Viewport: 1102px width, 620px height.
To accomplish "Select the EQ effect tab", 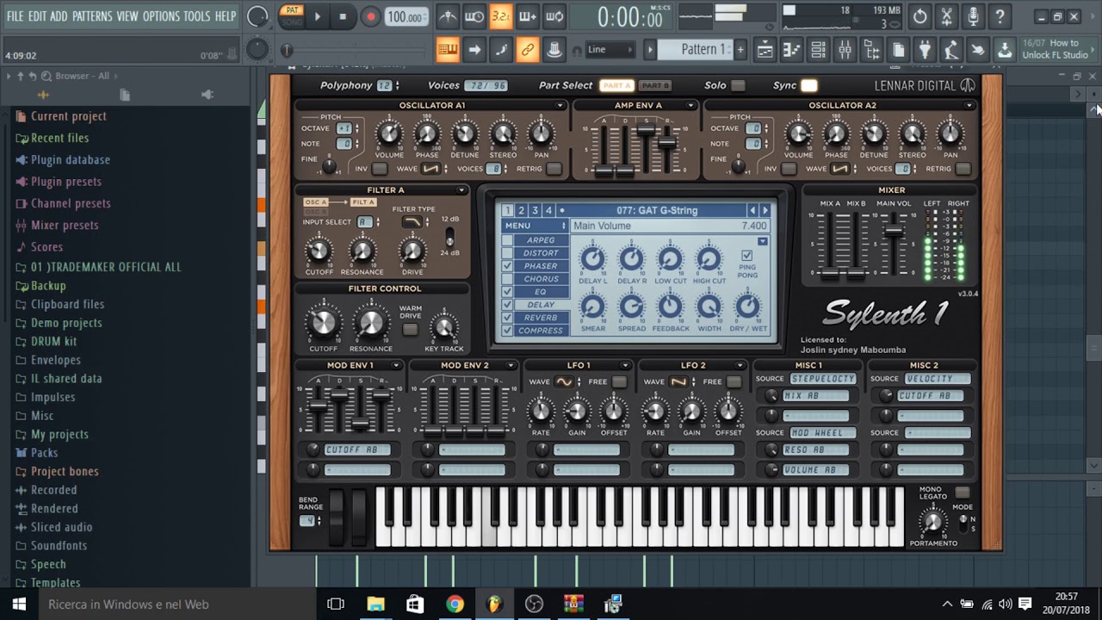I will [541, 292].
